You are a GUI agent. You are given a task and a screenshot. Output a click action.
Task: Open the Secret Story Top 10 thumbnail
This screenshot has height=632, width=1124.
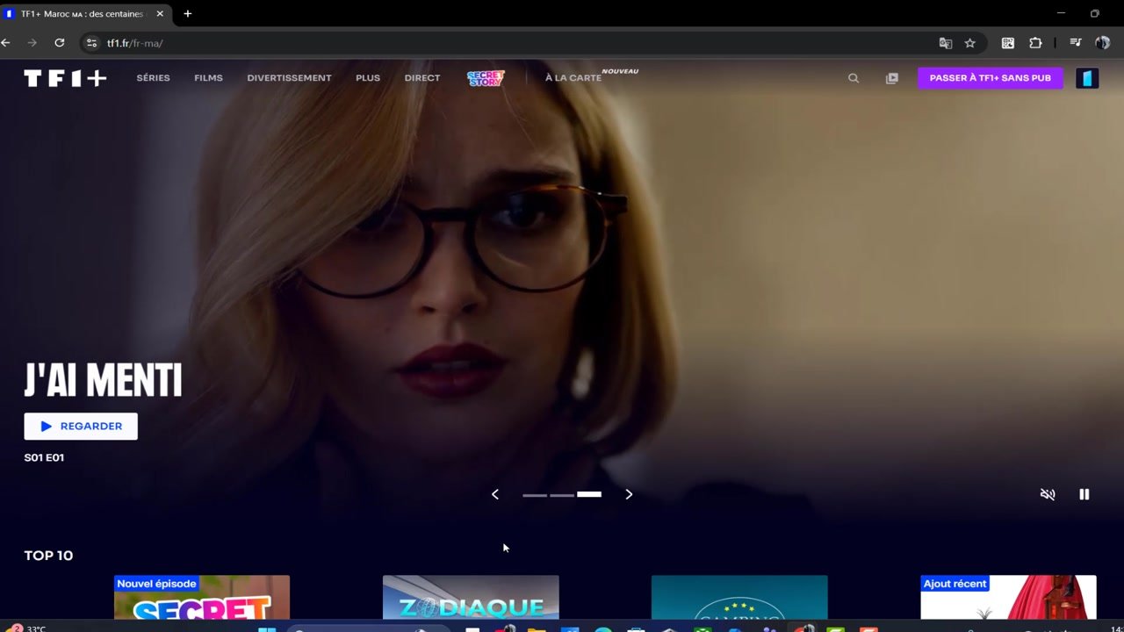point(202,597)
